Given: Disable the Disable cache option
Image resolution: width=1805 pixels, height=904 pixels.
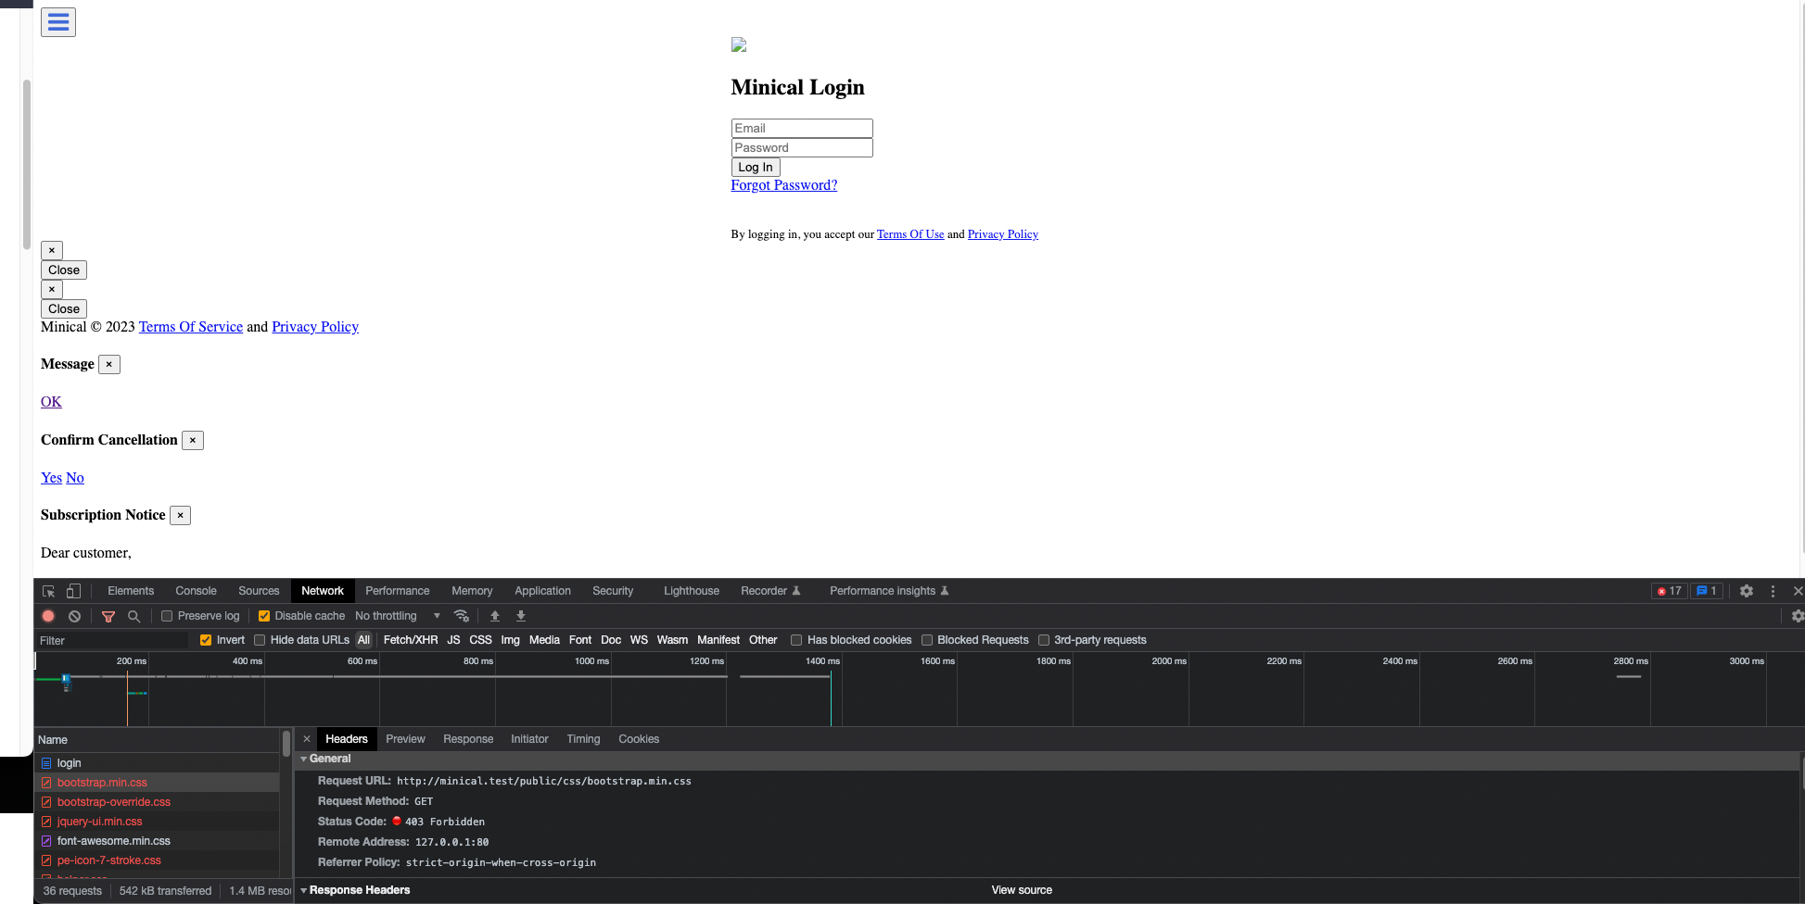Looking at the screenshot, I should coord(264,616).
